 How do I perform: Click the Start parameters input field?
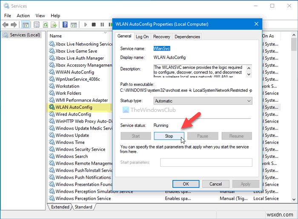click(206, 162)
